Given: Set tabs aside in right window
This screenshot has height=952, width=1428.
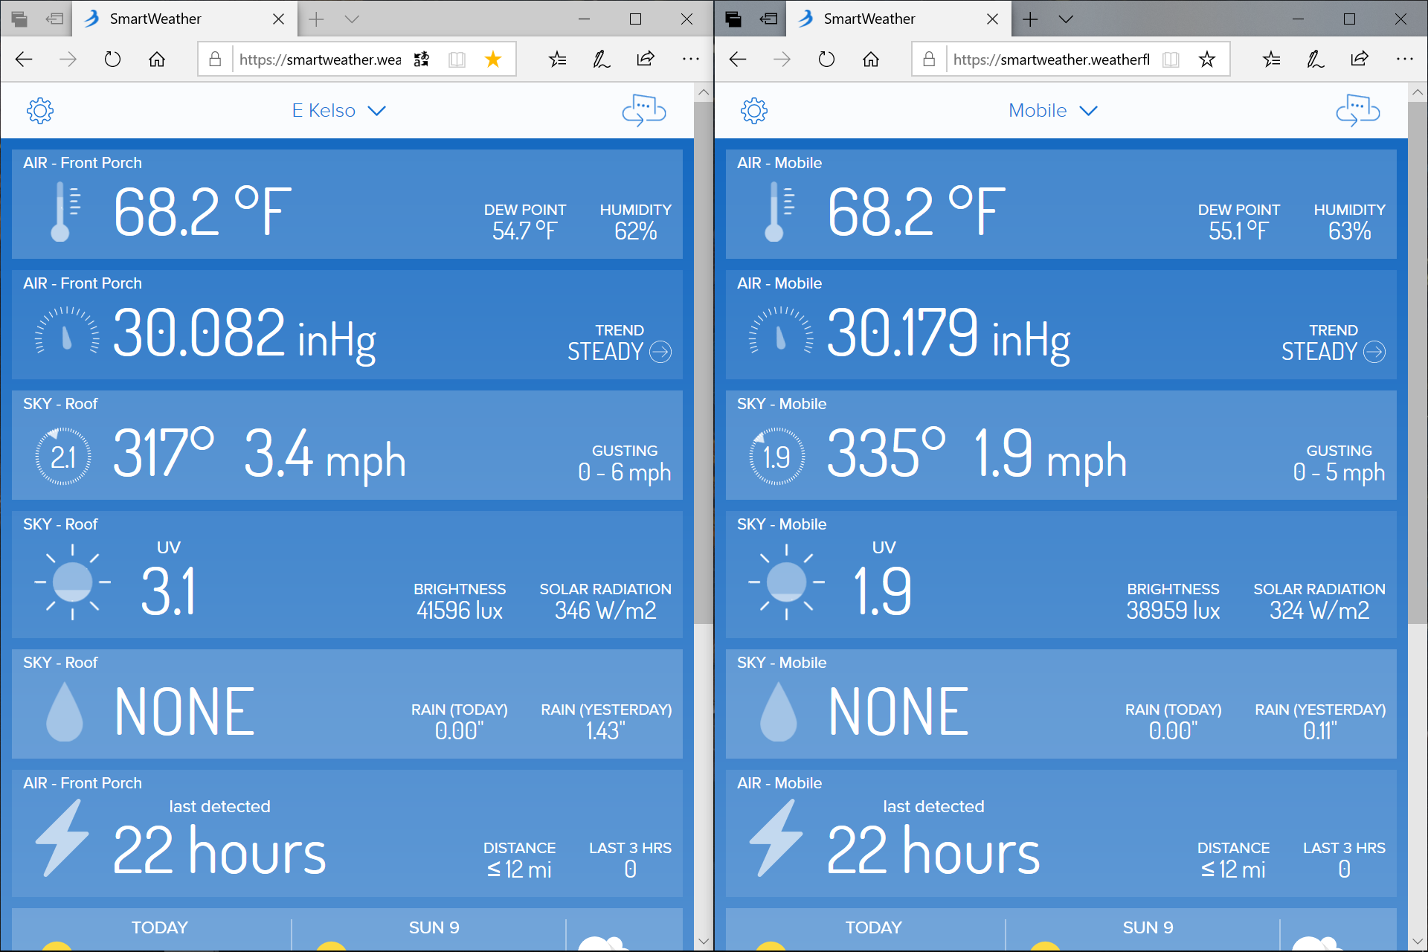Looking at the screenshot, I should (x=769, y=19).
